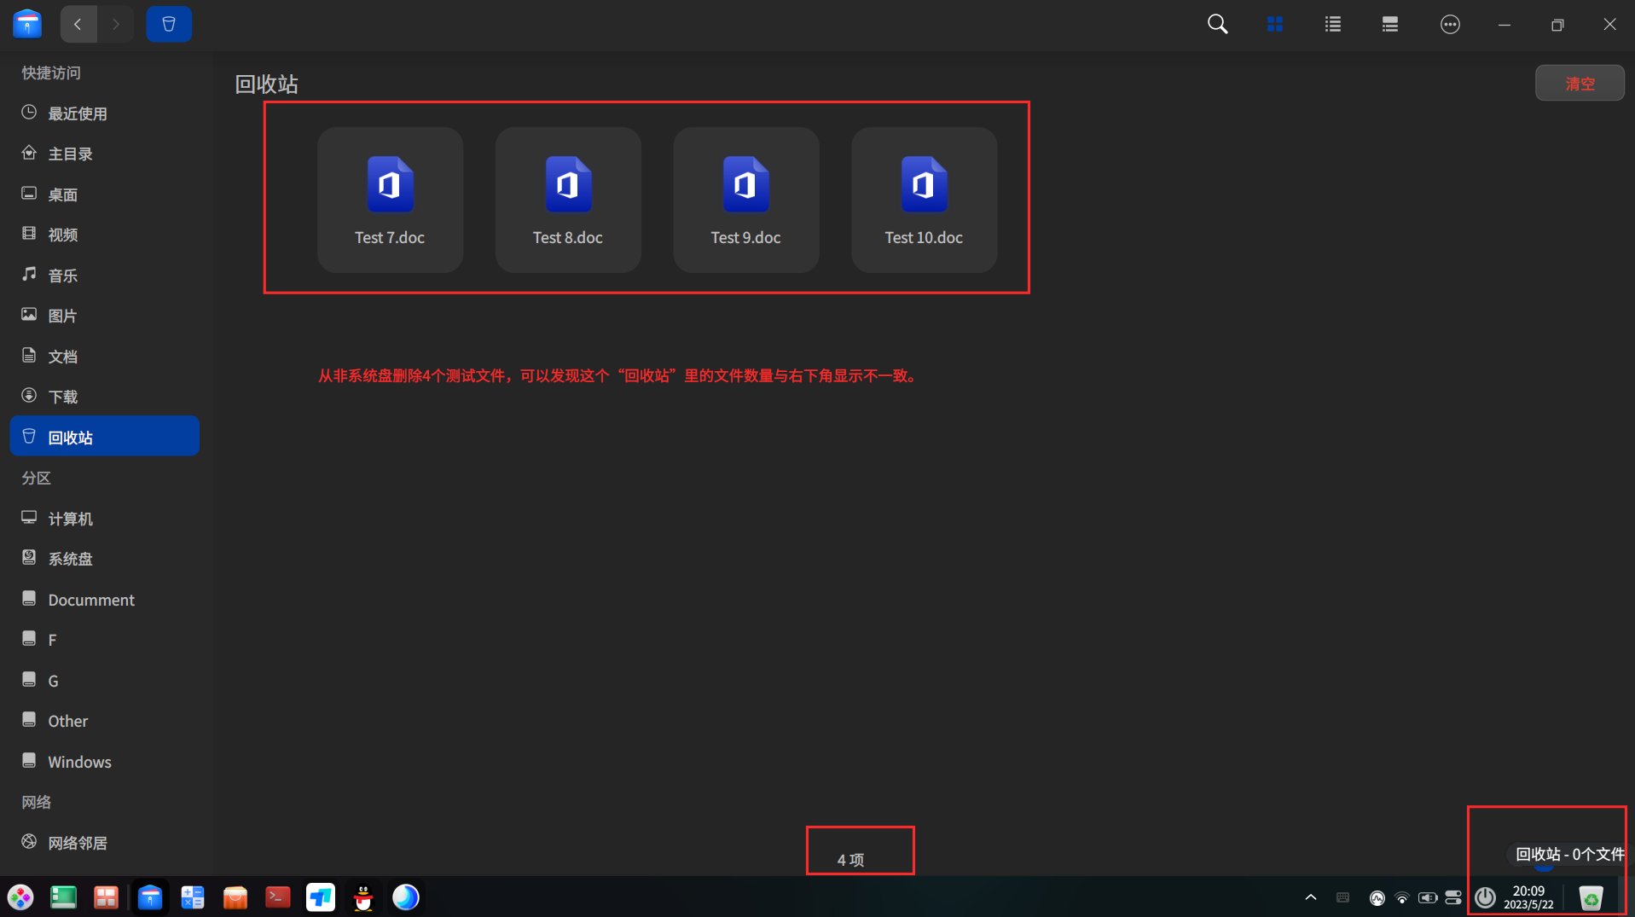Open 网络邻居 from the sidebar
The width and height of the screenshot is (1635, 917).
(x=78, y=842)
